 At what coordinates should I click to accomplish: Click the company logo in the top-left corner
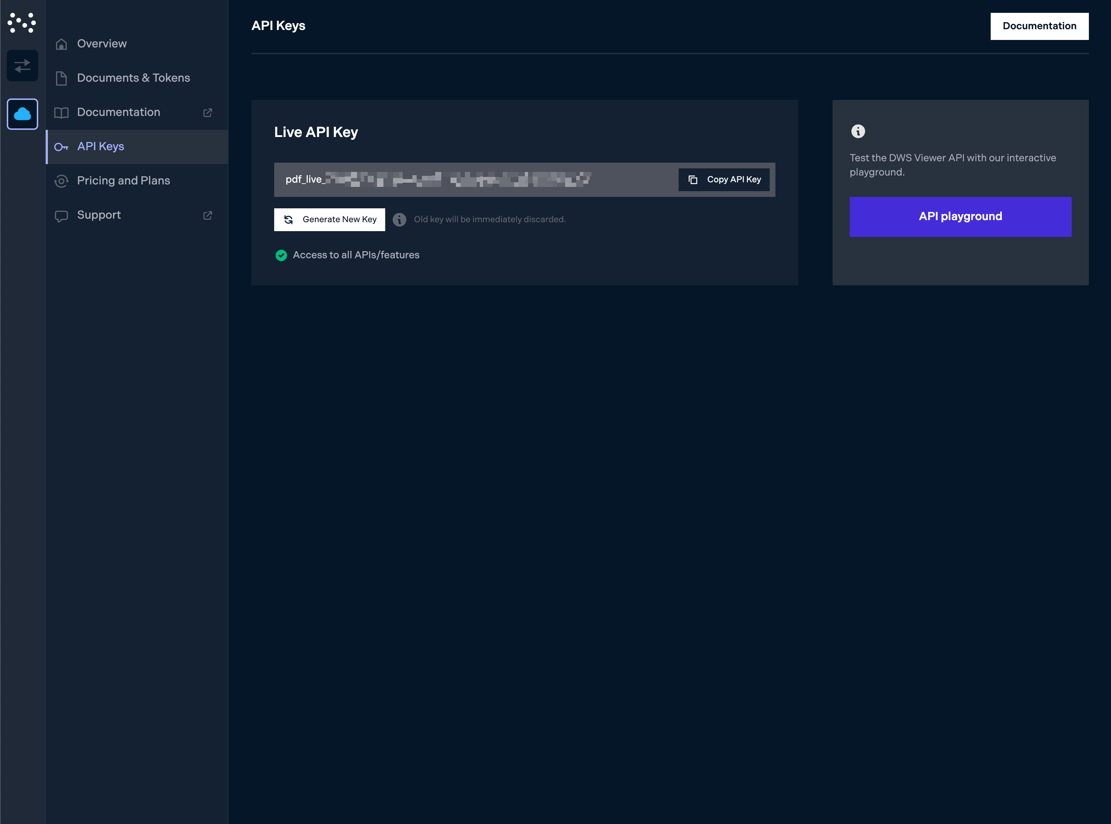(x=22, y=22)
